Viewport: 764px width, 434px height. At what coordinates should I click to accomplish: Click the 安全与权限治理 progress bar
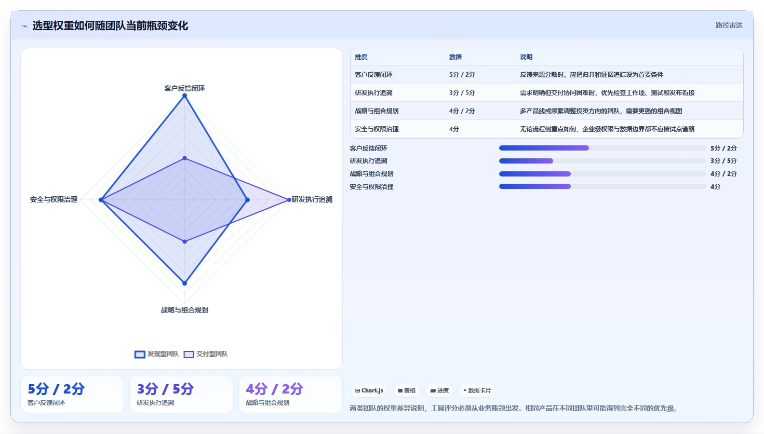coord(602,186)
